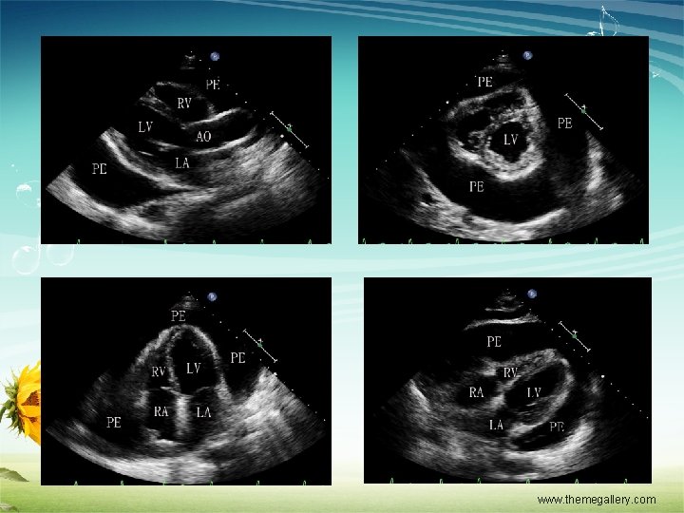Viewport: 684px width, 513px height.
Task: Click the AO label in the long-axis image
Action: pos(203,137)
